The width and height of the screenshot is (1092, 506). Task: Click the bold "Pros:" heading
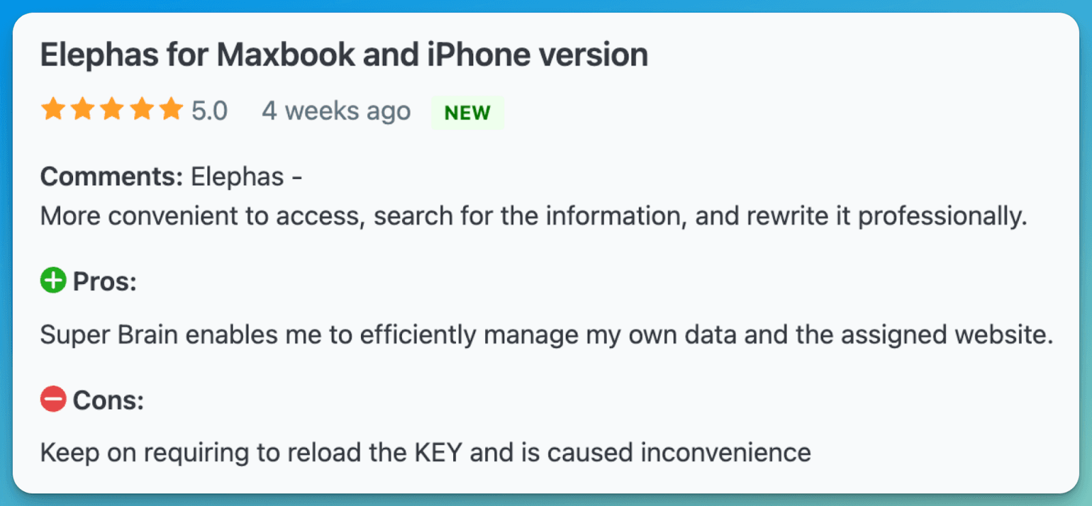coord(105,281)
